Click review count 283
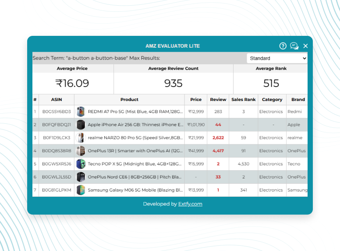This screenshot has width=340, height=251. tap(218, 112)
